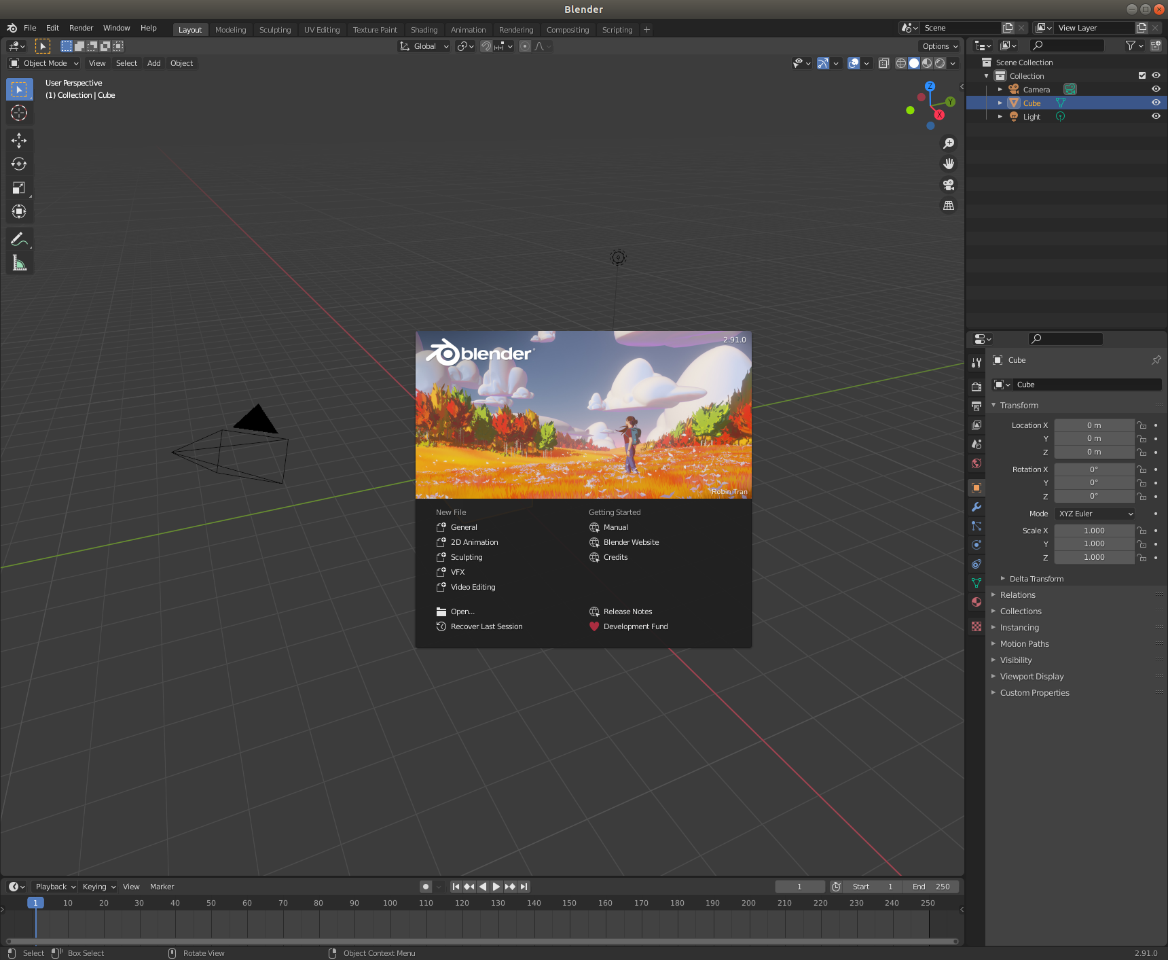This screenshot has width=1168, height=960.
Task: Expand the Relations panel
Action: 1017,595
